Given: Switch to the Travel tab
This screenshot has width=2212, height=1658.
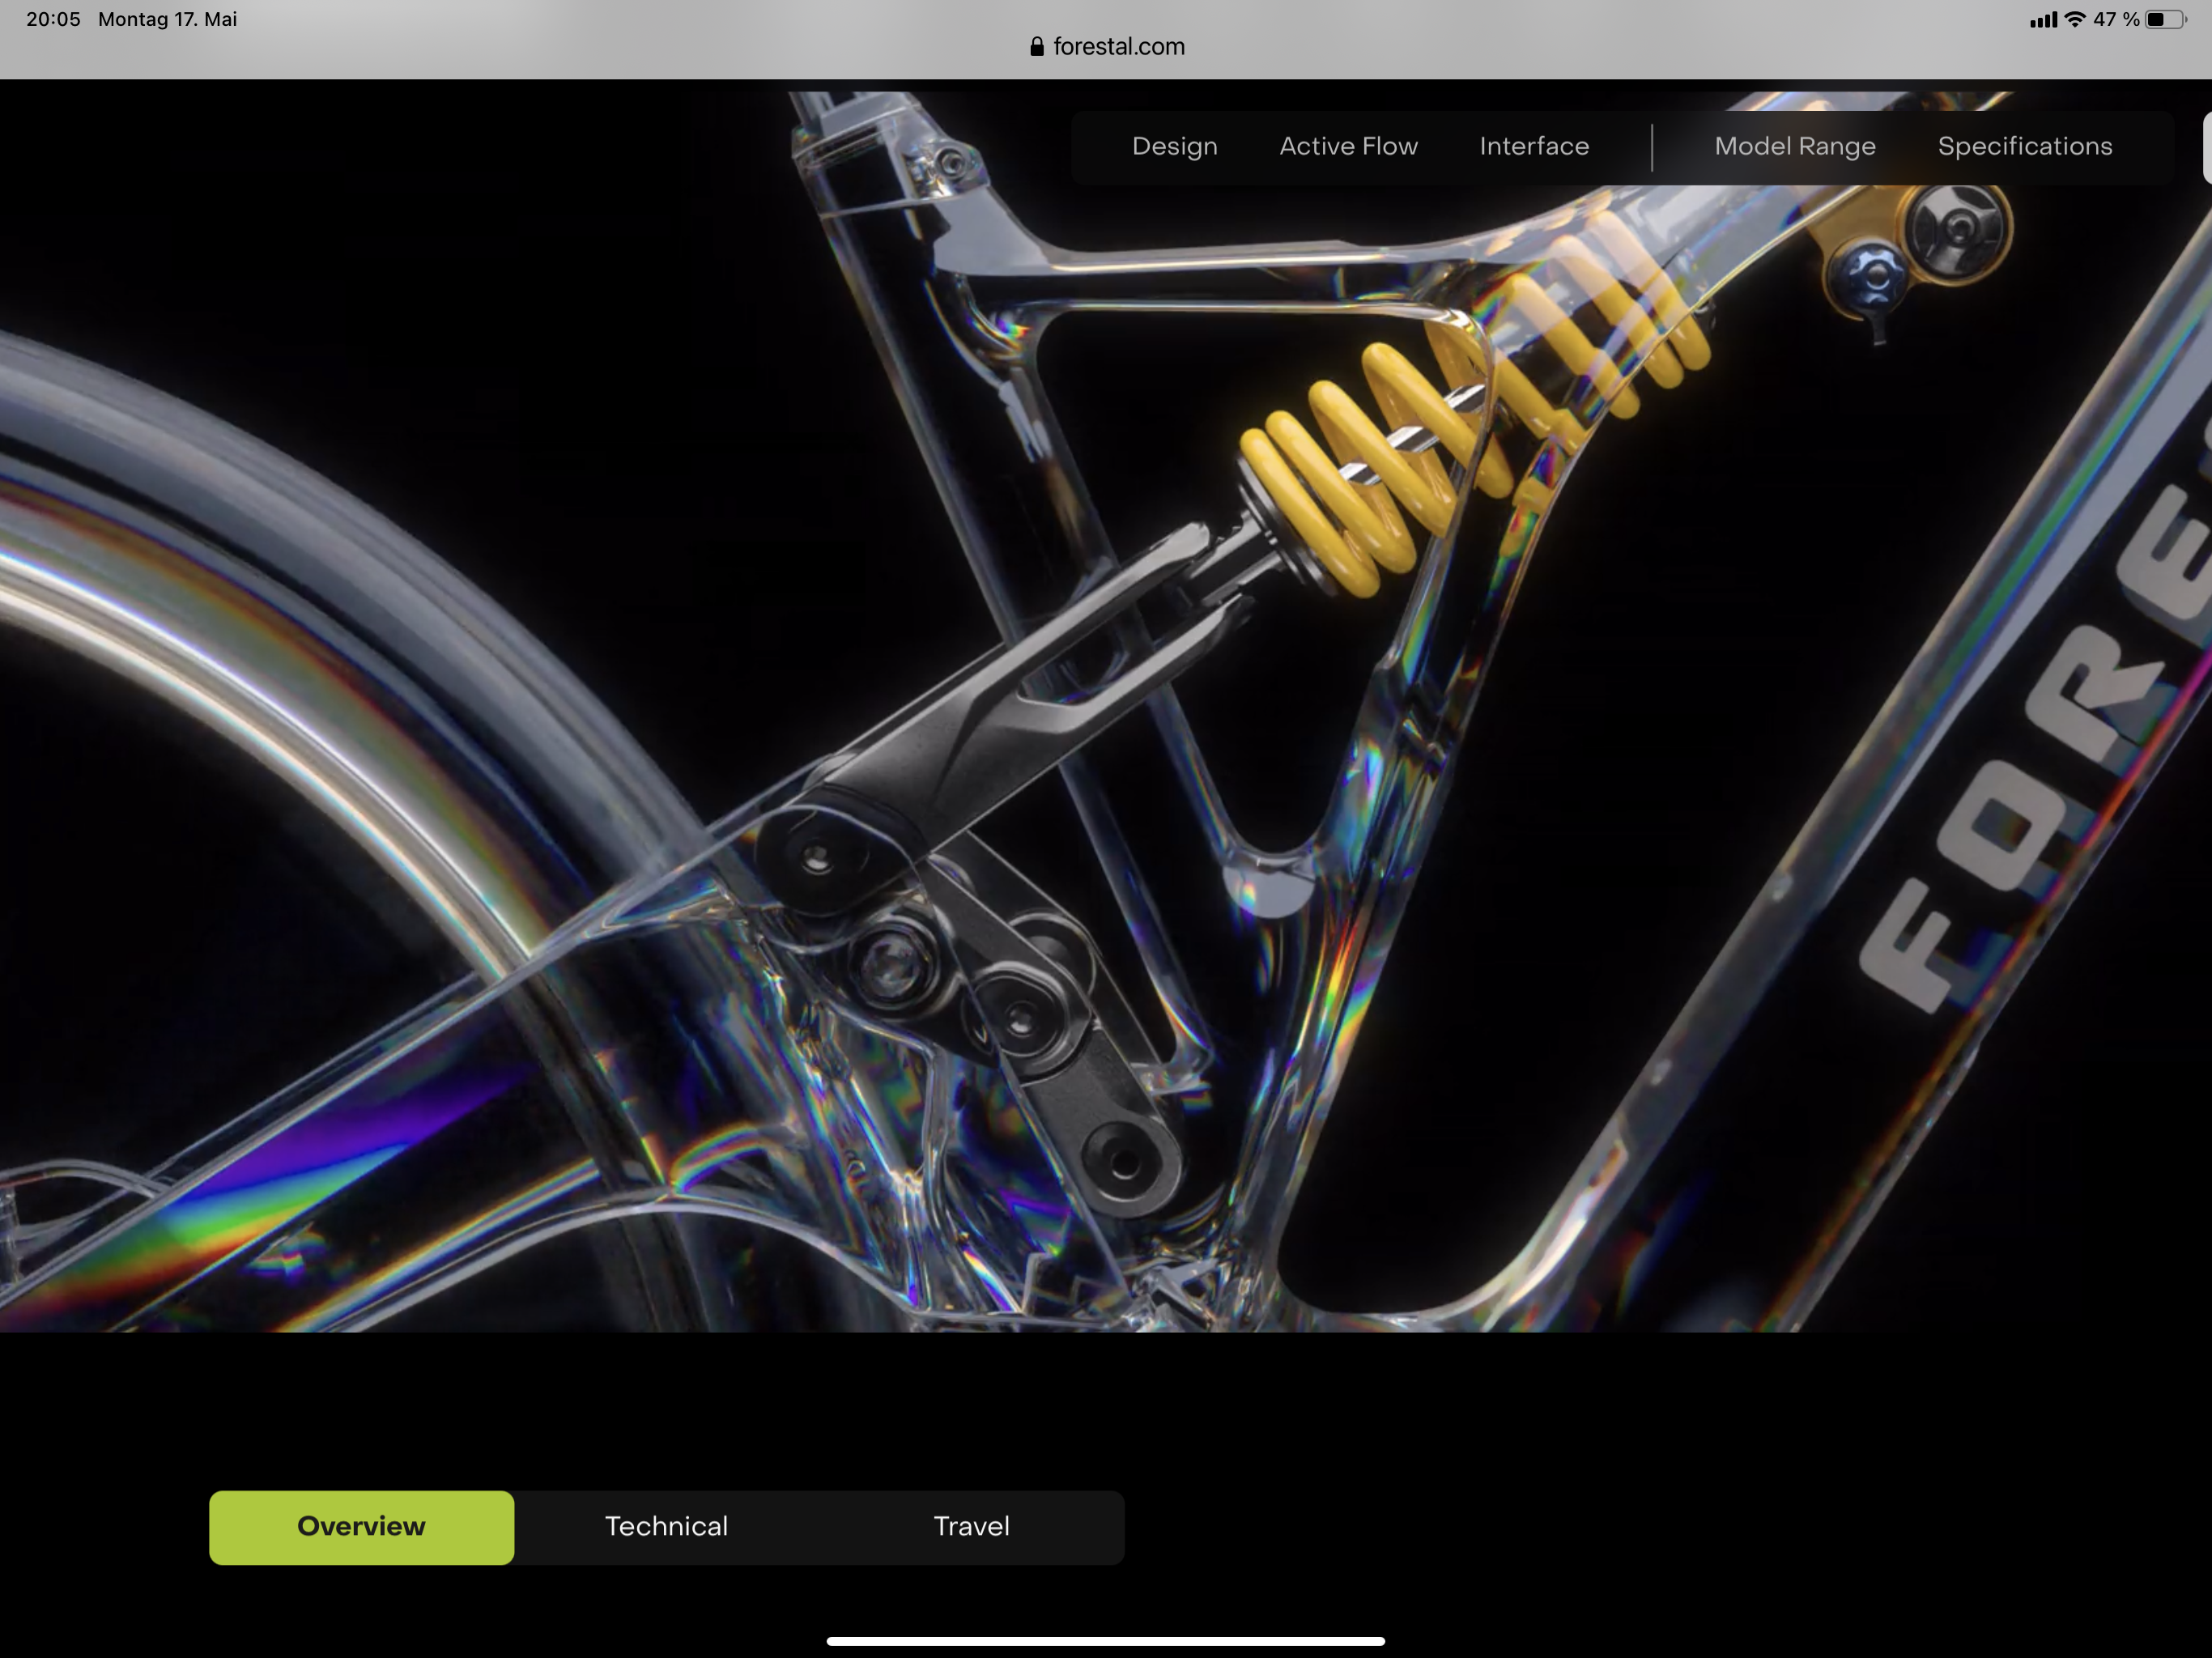Looking at the screenshot, I should coord(971,1527).
